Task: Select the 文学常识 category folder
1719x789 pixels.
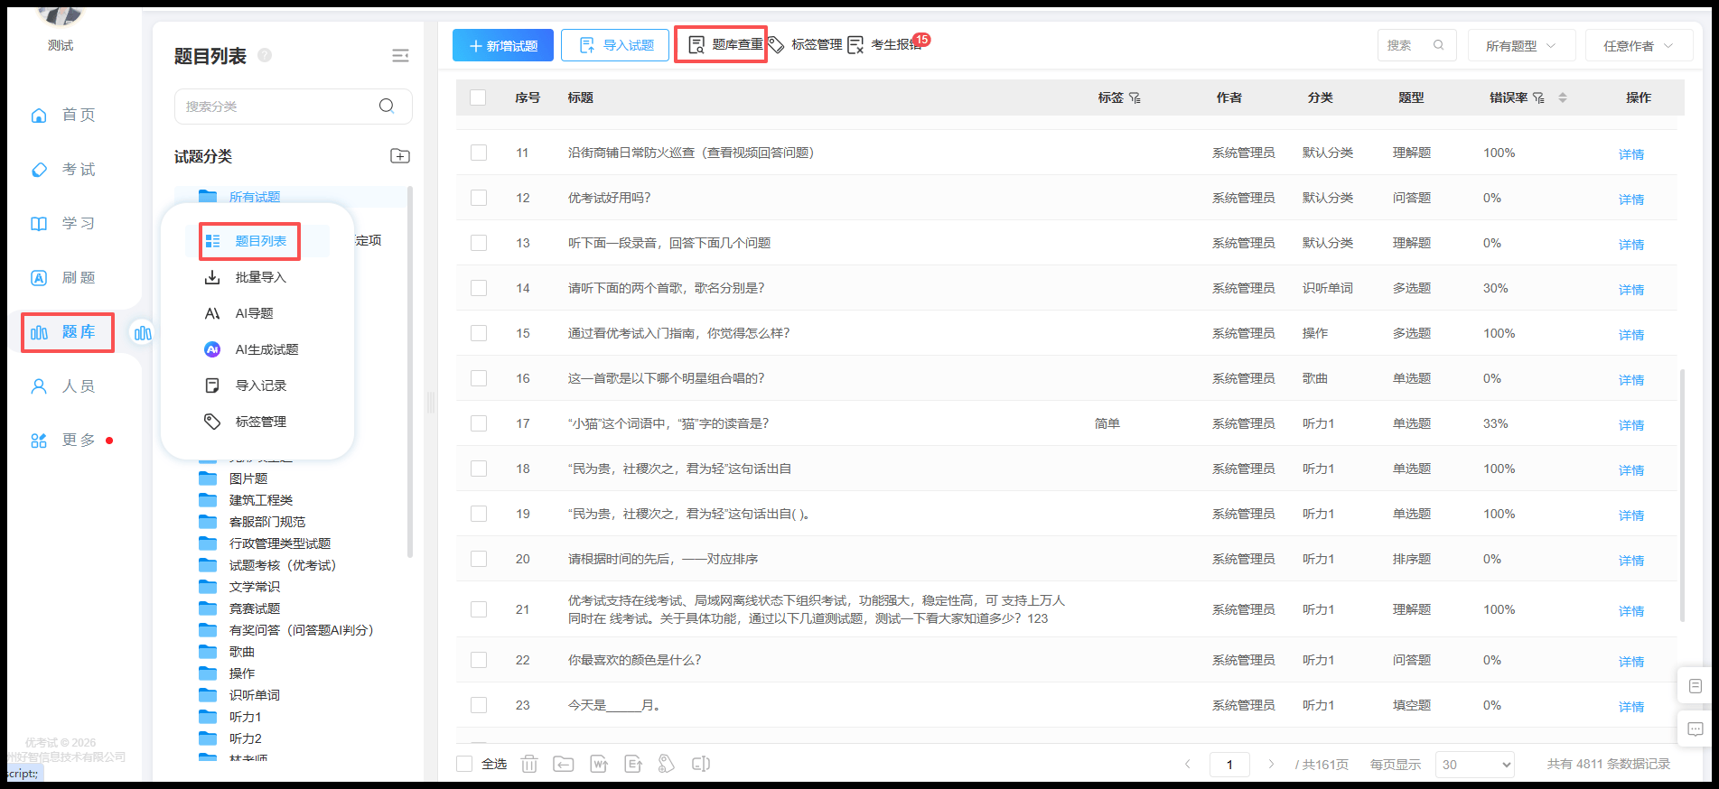Action: [x=255, y=587]
